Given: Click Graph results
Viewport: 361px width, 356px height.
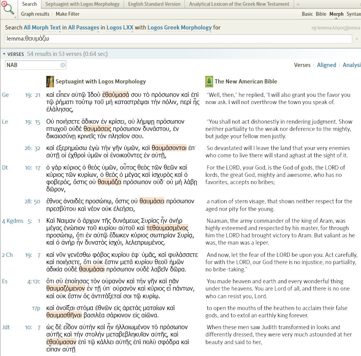Looking at the screenshot, I should [35, 14].
